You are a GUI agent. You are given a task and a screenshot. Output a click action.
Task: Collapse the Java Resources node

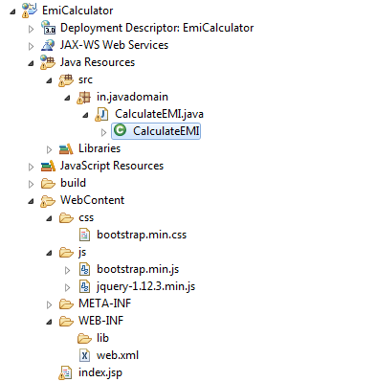31,63
